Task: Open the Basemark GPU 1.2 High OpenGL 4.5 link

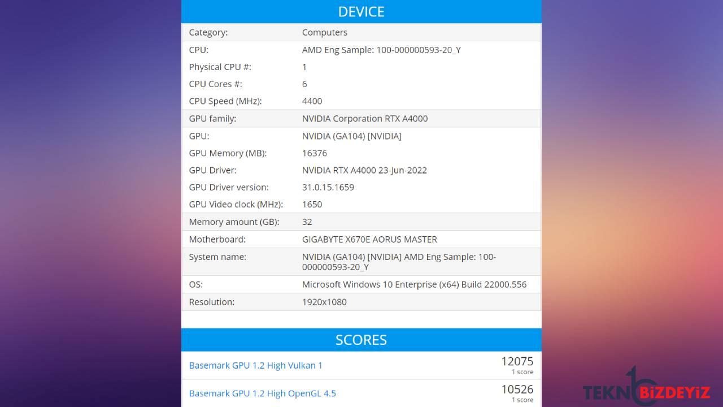Action: (262, 393)
